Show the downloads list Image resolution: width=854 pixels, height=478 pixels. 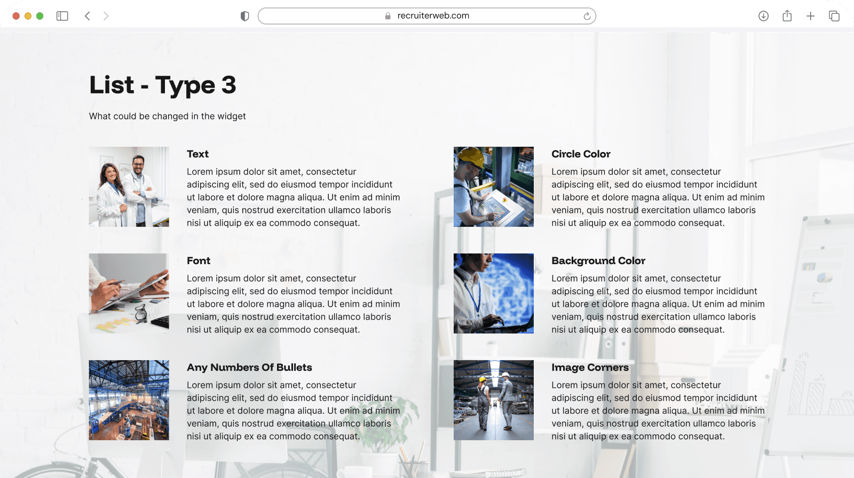763,16
